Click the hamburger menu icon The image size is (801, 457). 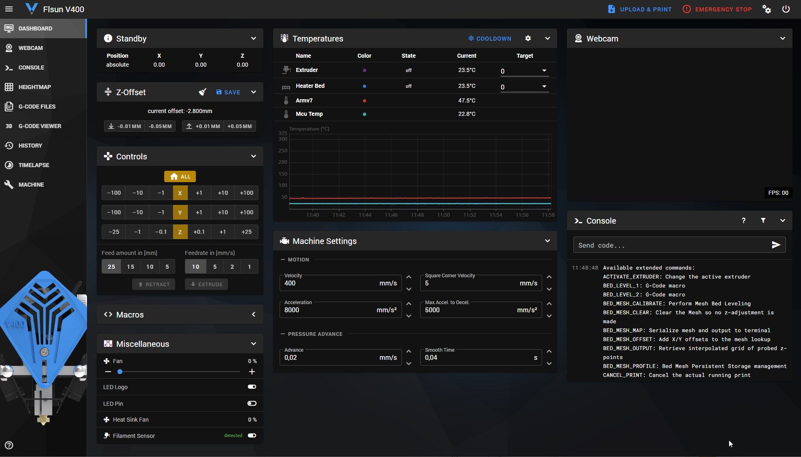pyautogui.click(x=9, y=9)
